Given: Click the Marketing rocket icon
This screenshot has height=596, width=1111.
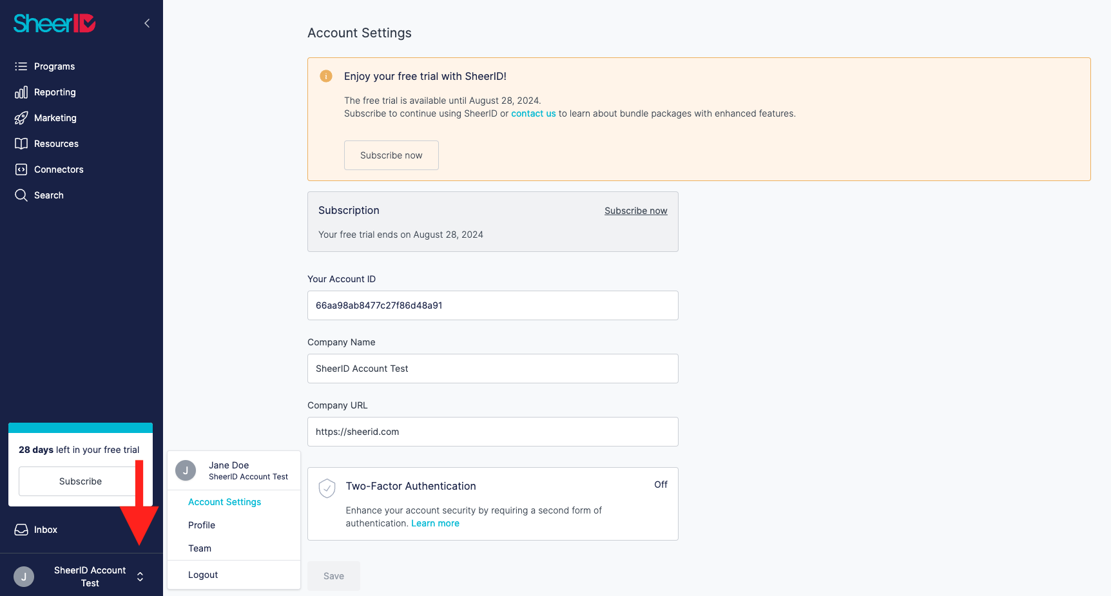Looking at the screenshot, I should [x=21, y=118].
